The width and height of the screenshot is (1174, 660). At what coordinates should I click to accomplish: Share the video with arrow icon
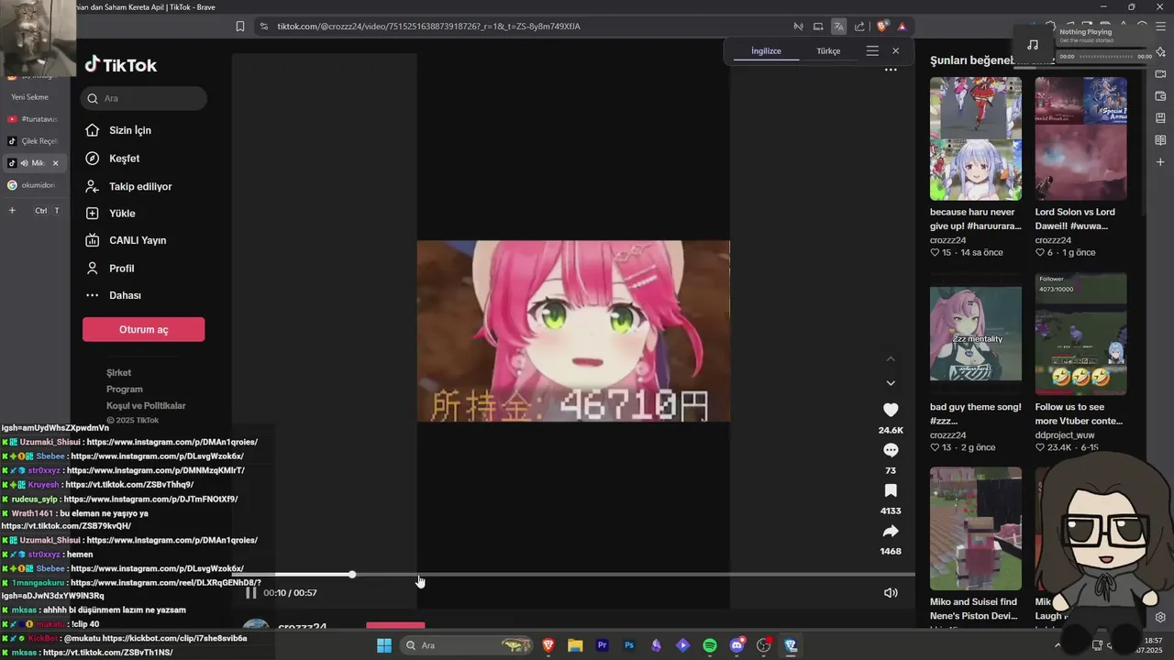click(891, 532)
